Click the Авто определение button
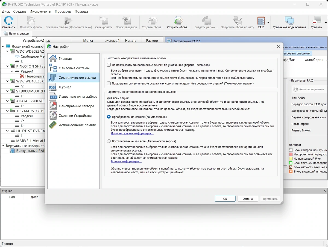Screen dimensions: 328x247 [309, 89]
